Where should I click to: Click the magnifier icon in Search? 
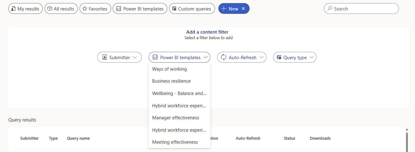point(330,9)
